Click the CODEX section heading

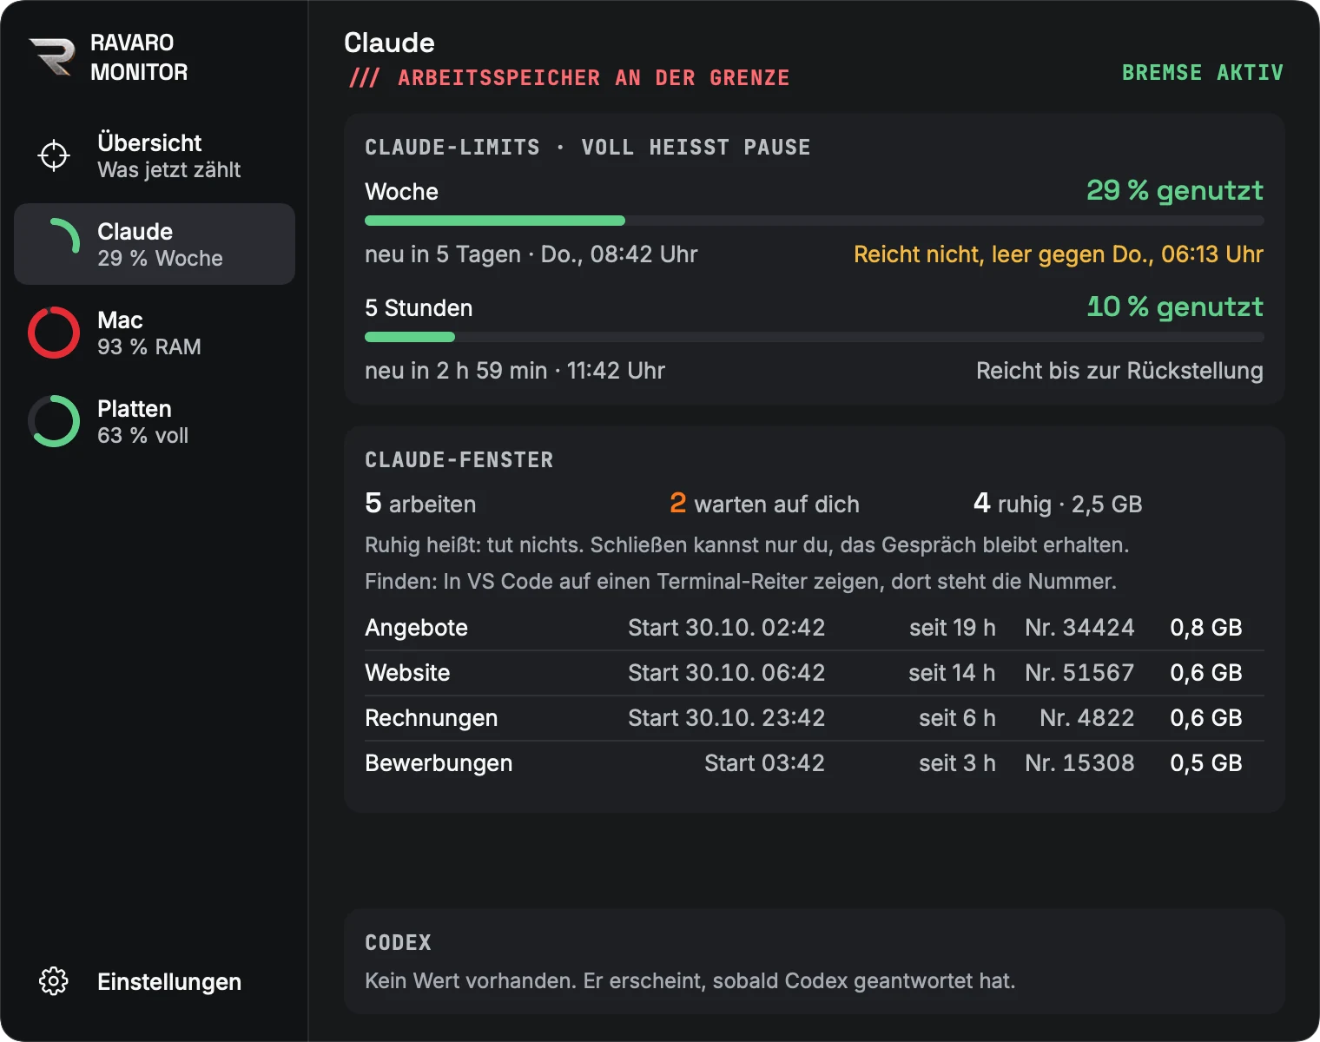(x=398, y=943)
